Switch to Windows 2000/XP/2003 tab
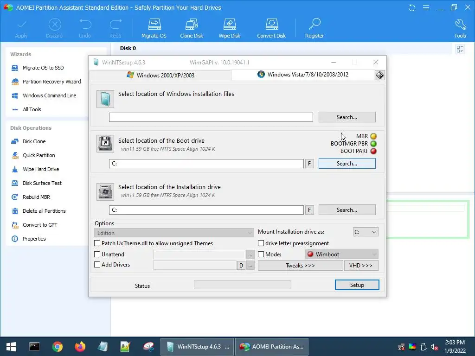Viewport: 475px width, 356px height. click(160, 76)
